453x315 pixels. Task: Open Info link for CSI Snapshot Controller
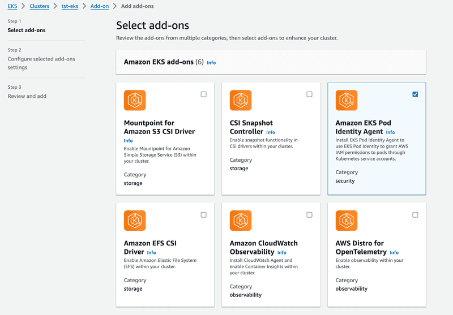click(x=271, y=132)
